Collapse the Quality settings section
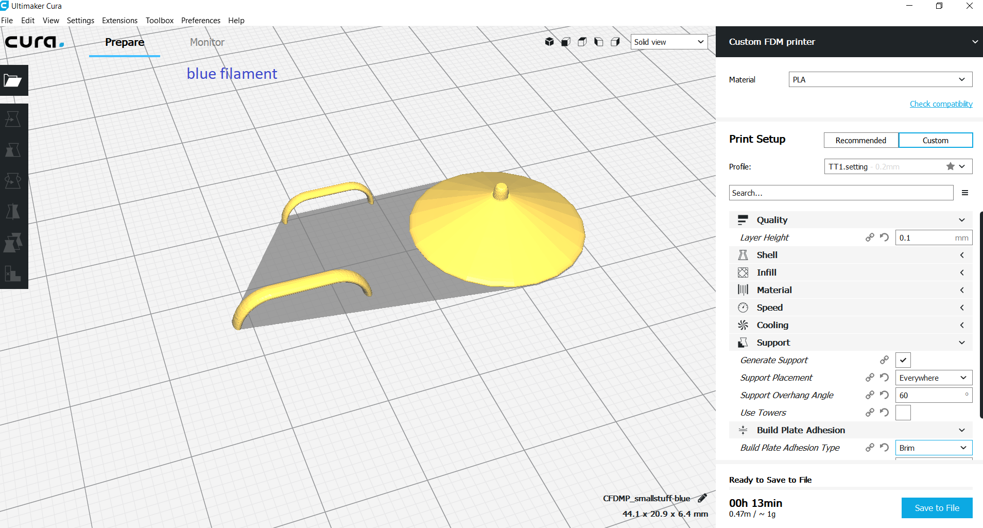983x528 pixels. coord(851,220)
